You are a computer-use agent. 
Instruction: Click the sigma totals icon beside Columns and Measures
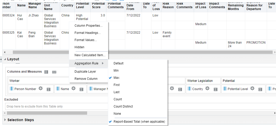click(x=46, y=72)
